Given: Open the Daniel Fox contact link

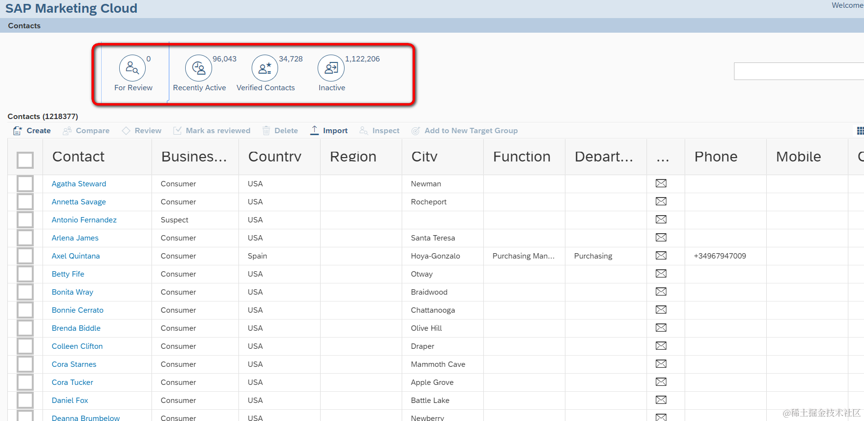Looking at the screenshot, I should pos(70,401).
